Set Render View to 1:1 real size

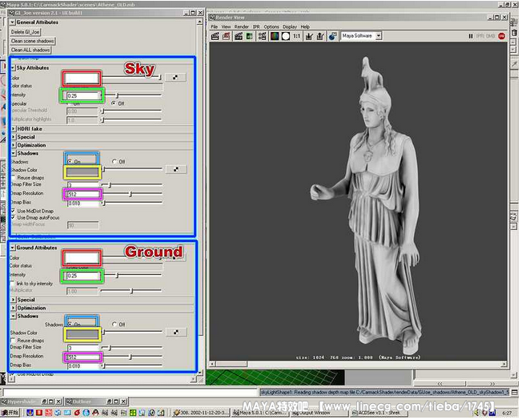click(x=296, y=36)
